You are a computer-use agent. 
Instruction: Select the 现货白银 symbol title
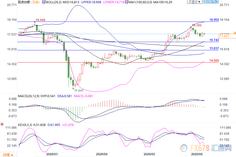click(x=24, y=2)
